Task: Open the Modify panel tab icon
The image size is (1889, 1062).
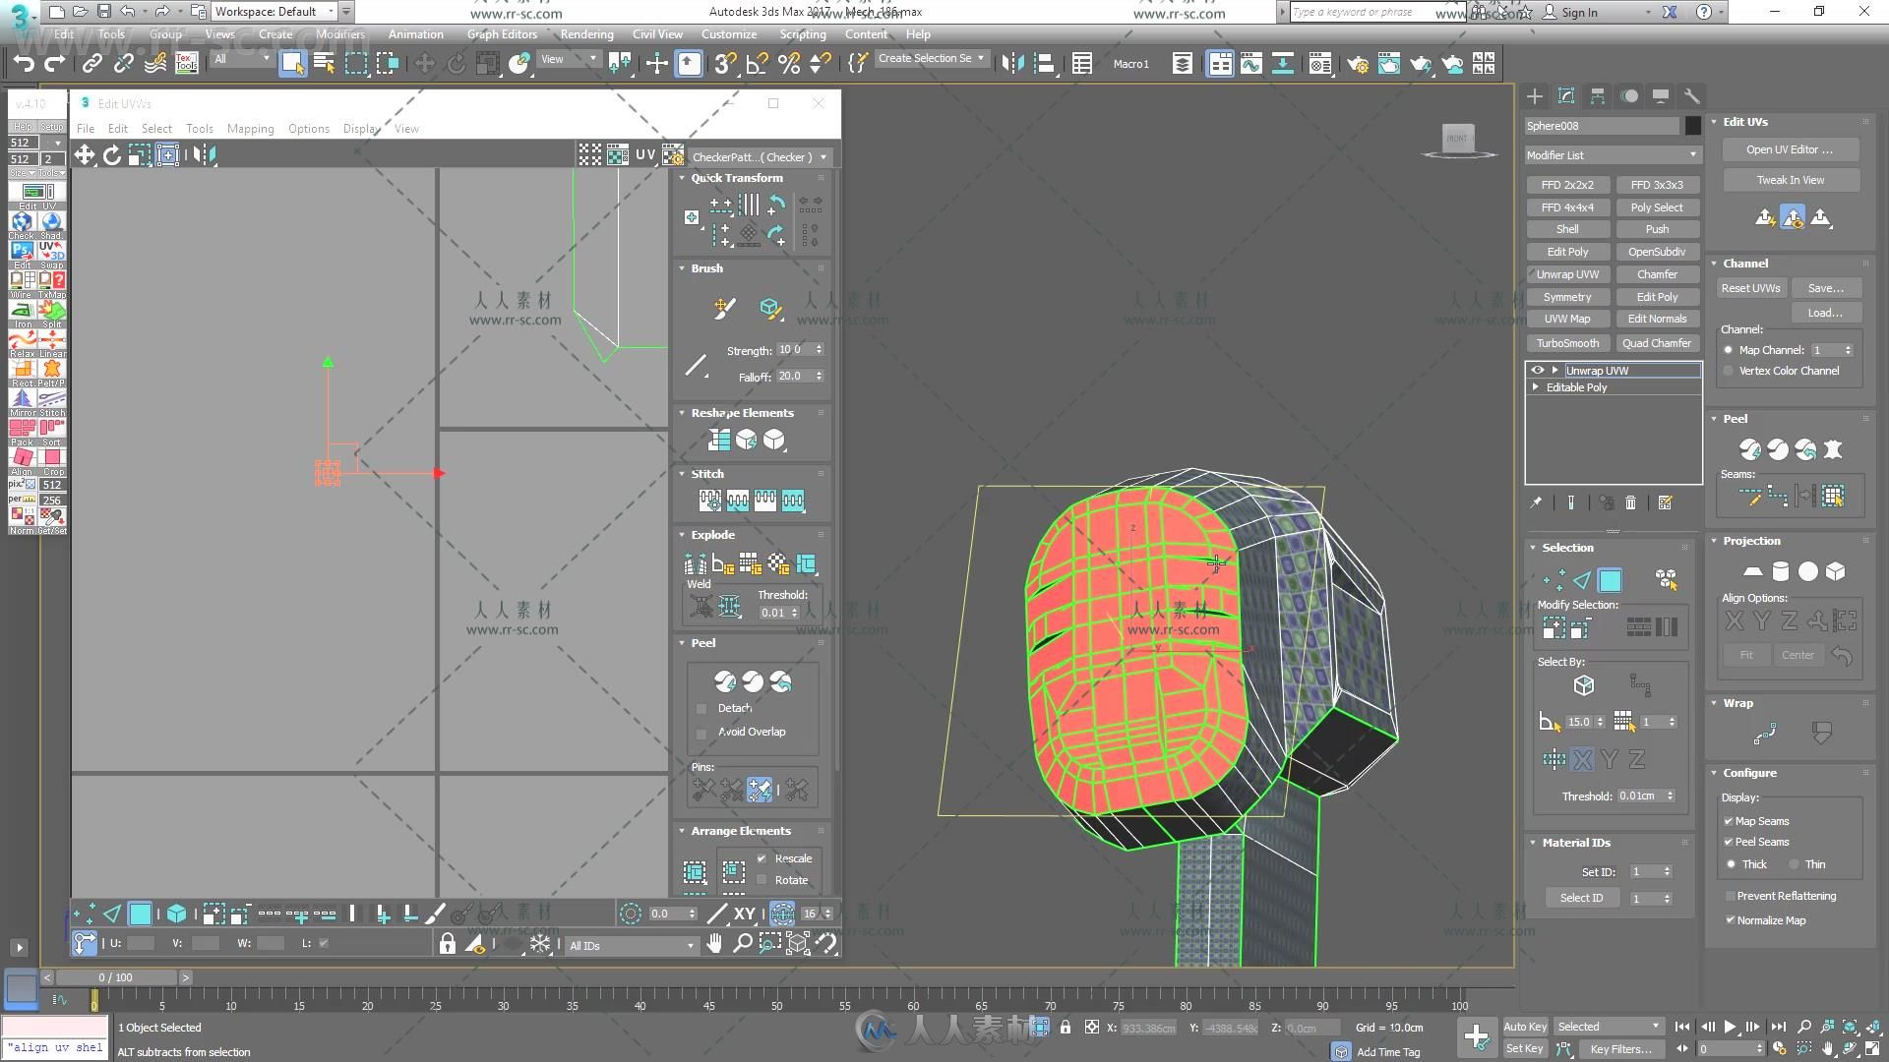Action: [1566, 96]
